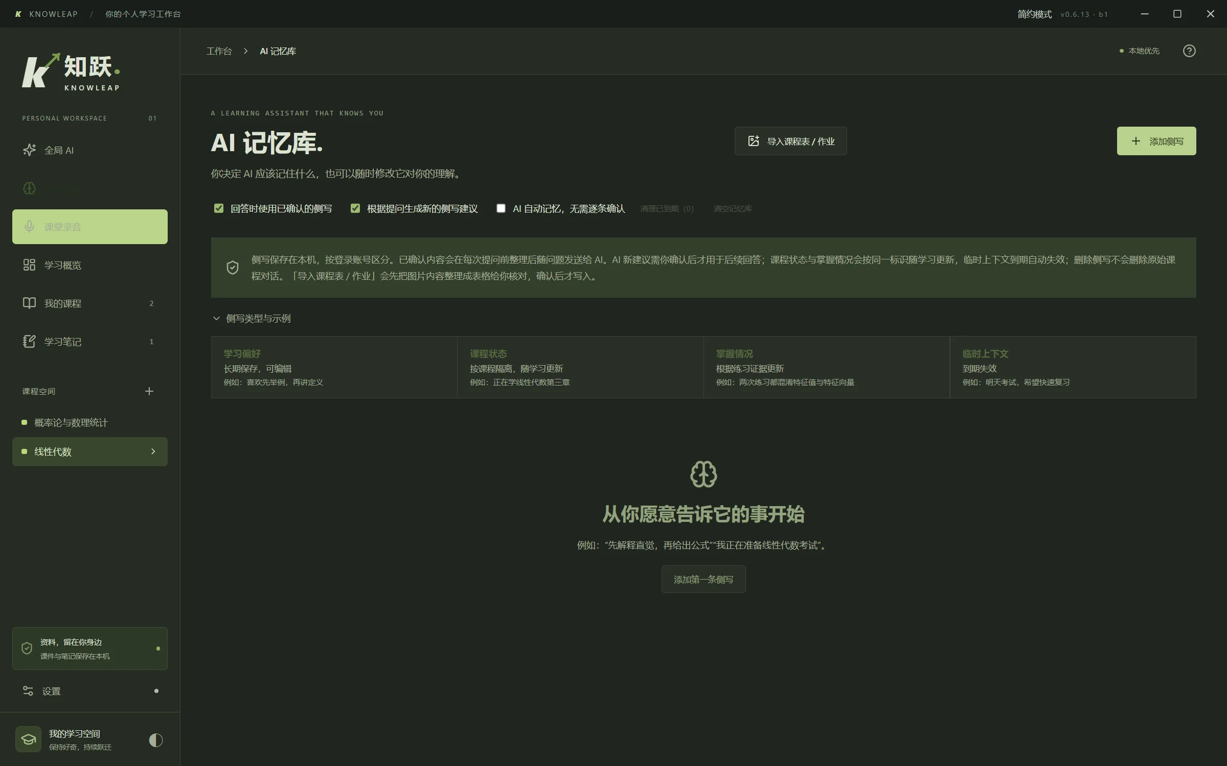Collapse 侧写类型与示例 section
Viewport: 1227px width, 766px height.
(252, 319)
